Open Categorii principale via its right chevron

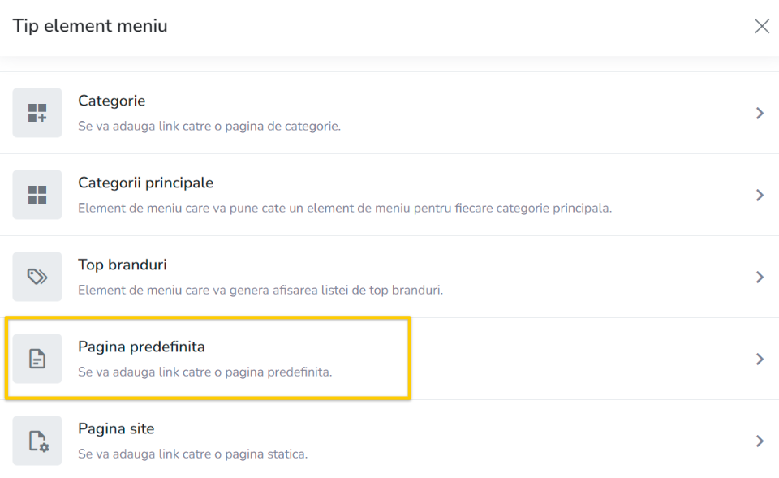point(760,196)
